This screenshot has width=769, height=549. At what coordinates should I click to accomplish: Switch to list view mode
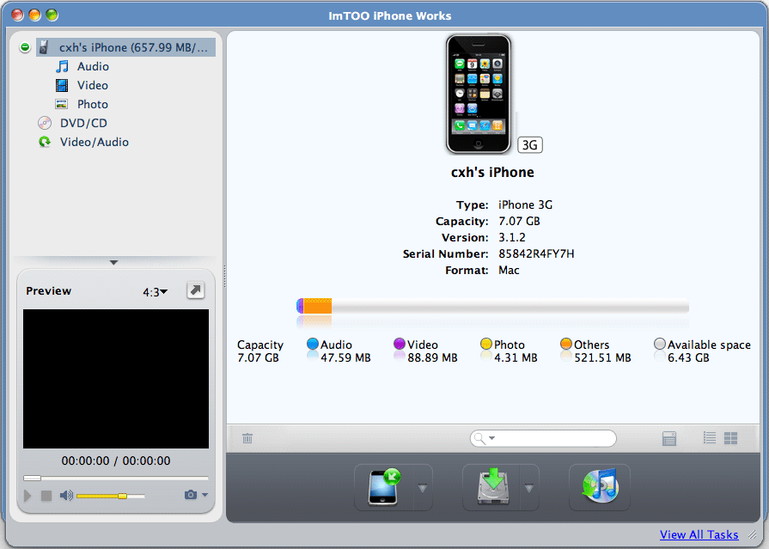point(709,438)
